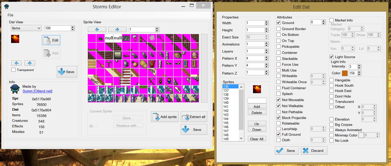Screen dimensions: 391x166
Task: Check the Transparent option in Dat View
Action: click(13, 70)
